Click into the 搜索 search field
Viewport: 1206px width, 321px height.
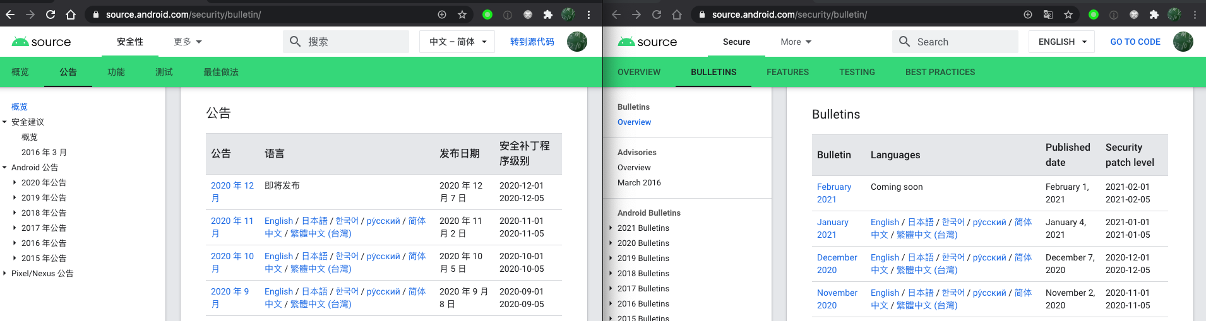pyautogui.click(x=354, y=42)
